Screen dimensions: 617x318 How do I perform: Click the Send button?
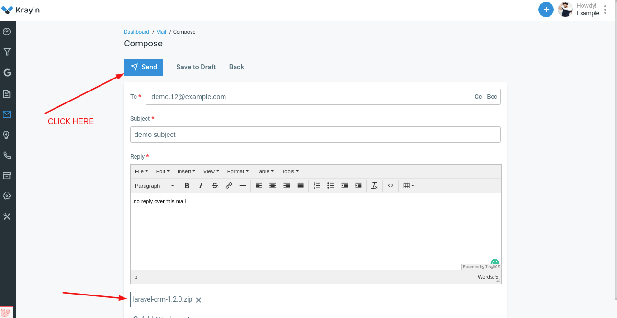click(x=144, y=67)
